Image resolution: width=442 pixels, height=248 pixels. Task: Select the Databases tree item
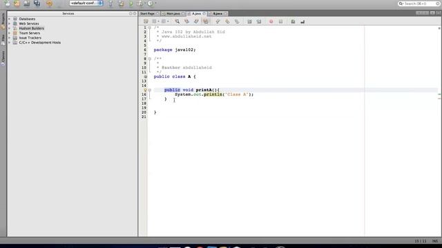coord(27,19)
